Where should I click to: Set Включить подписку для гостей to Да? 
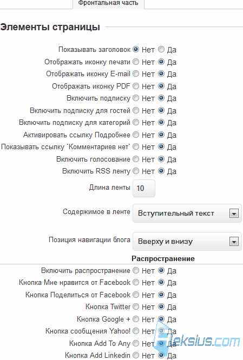(x=161, y=110)
